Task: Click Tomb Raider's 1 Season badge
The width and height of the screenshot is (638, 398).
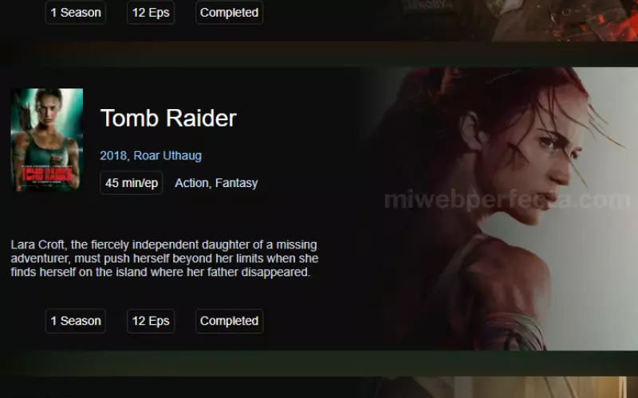Action: click(76, 321)
